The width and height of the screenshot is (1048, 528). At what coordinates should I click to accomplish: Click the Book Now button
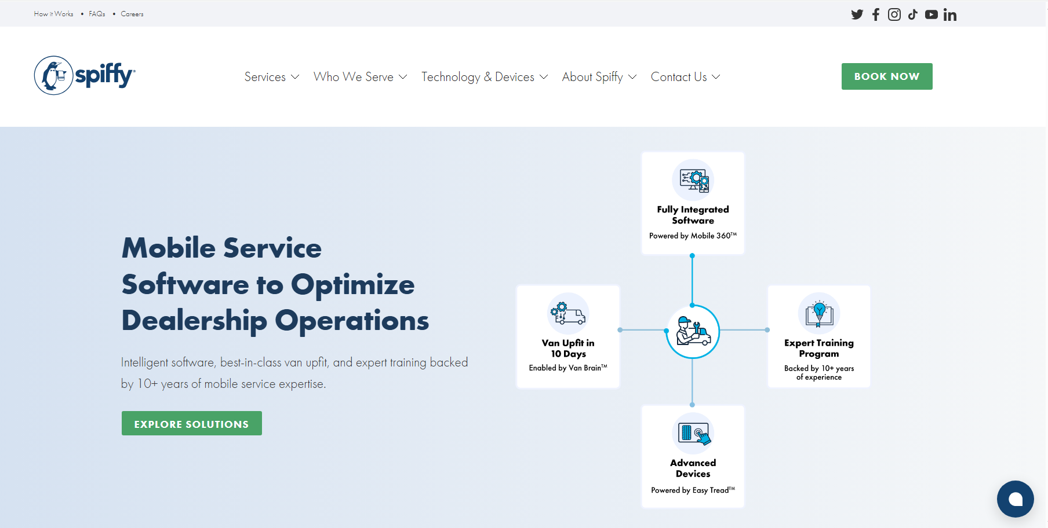(887, 76)
